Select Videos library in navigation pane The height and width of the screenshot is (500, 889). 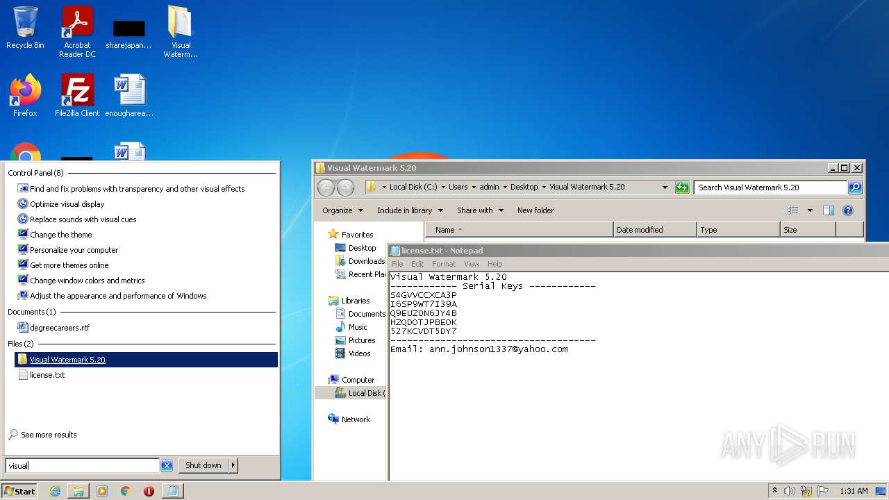353,353
